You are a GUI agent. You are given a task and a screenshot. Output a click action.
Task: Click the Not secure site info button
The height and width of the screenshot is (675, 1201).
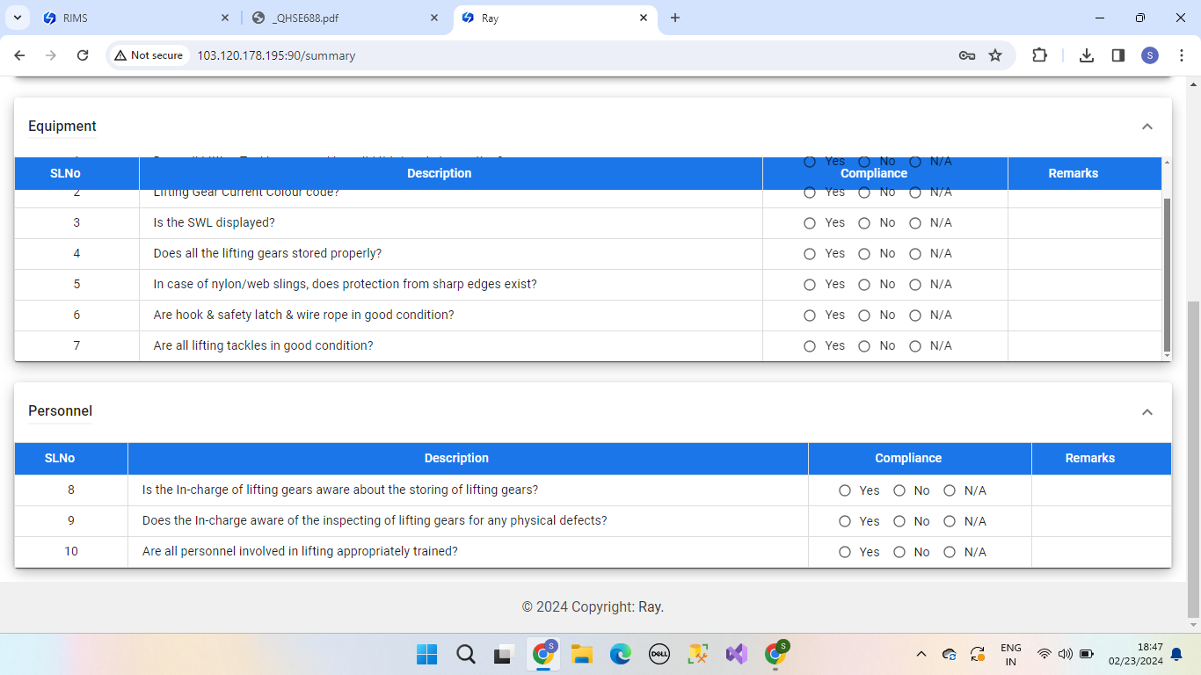pos(149,55)
